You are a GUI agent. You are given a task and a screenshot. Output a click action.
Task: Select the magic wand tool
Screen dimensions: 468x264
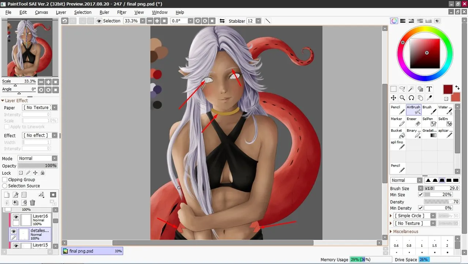tap(411, 89)
